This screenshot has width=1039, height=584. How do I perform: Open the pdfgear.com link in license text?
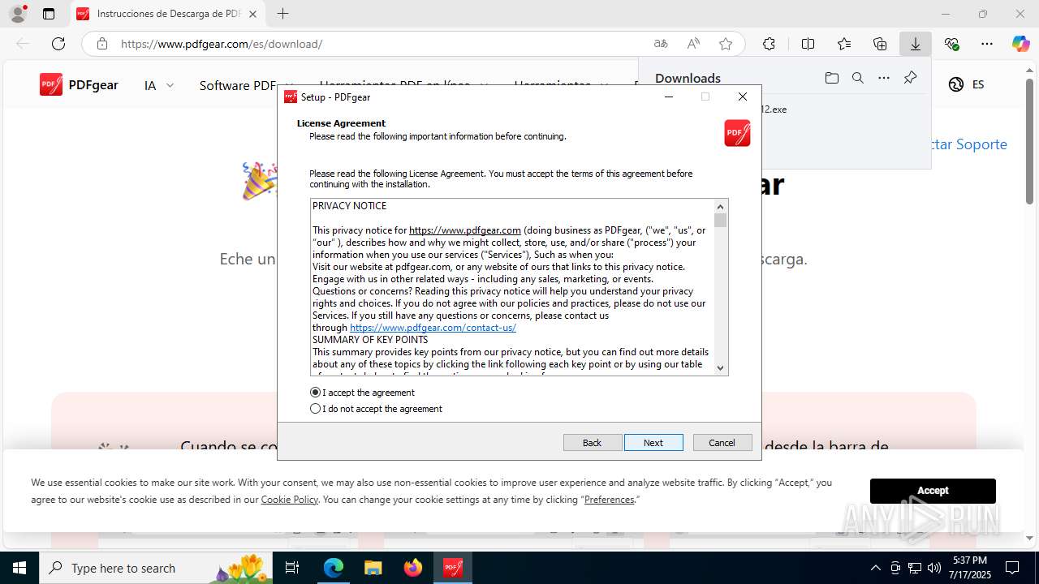[465, 230]
